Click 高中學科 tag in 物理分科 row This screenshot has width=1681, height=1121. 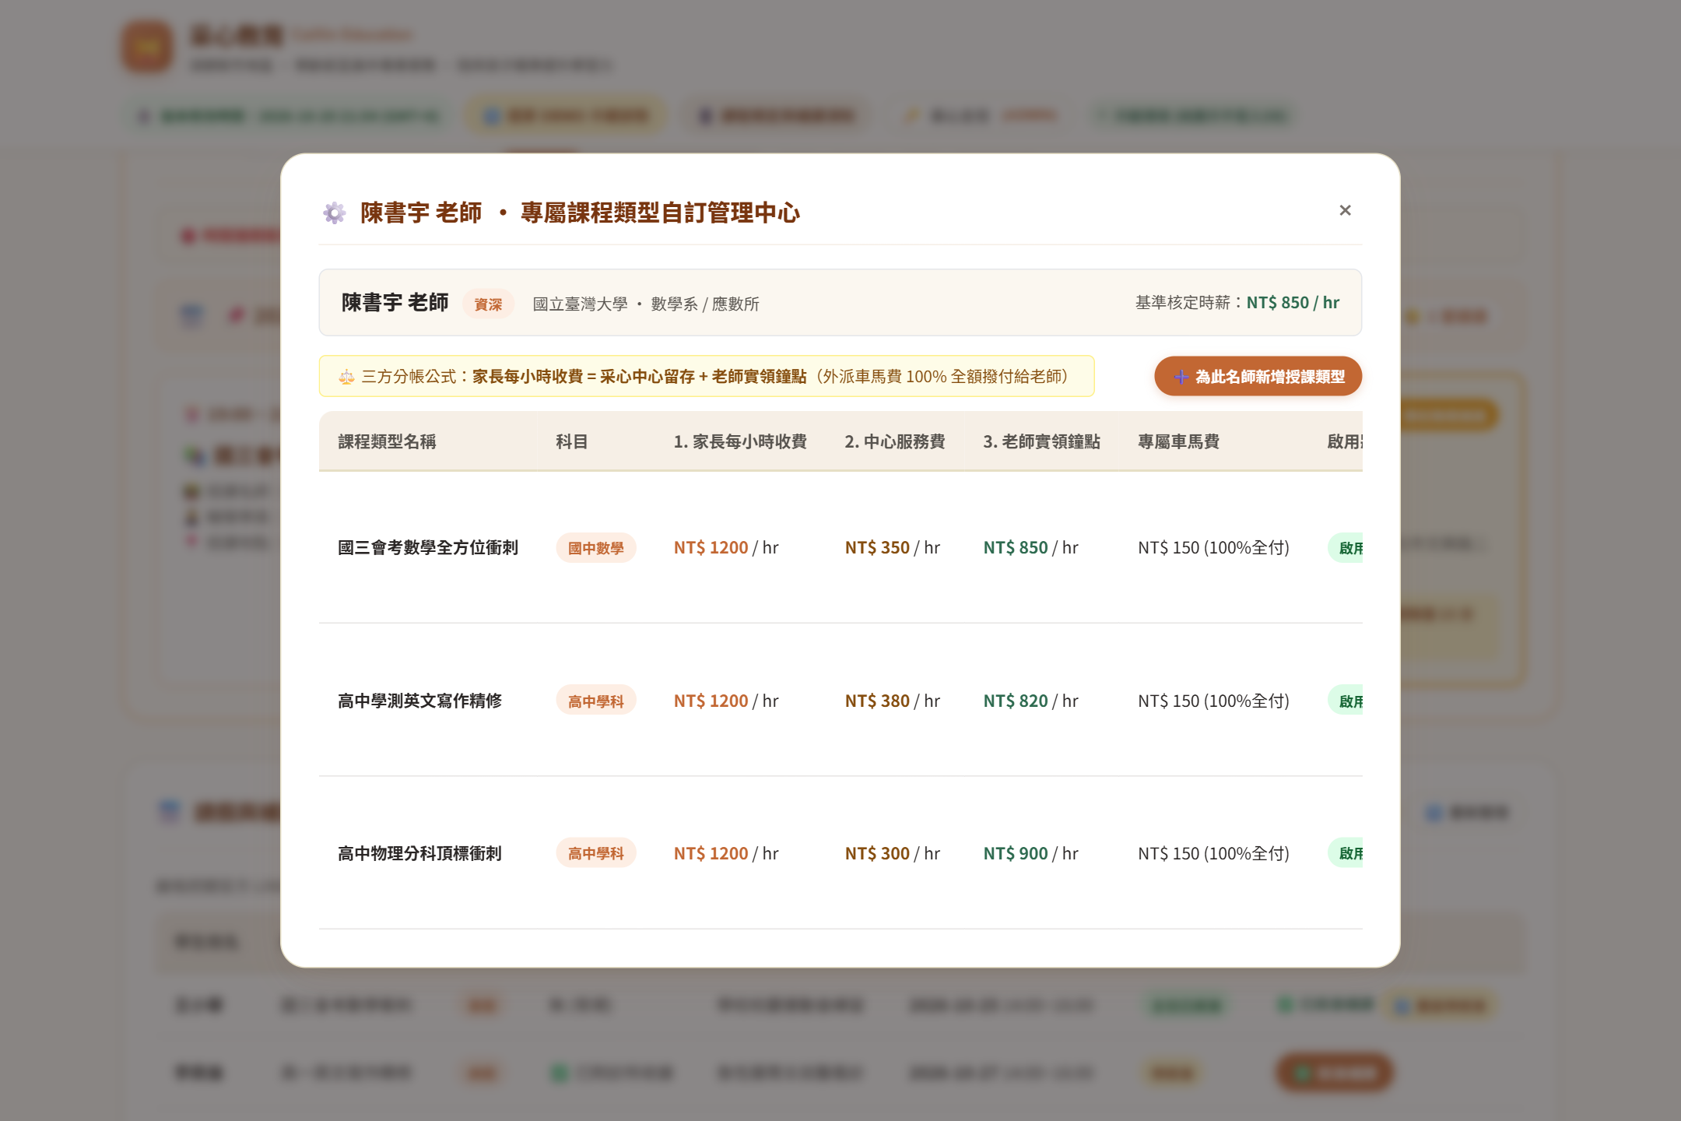tap(595, 853)
